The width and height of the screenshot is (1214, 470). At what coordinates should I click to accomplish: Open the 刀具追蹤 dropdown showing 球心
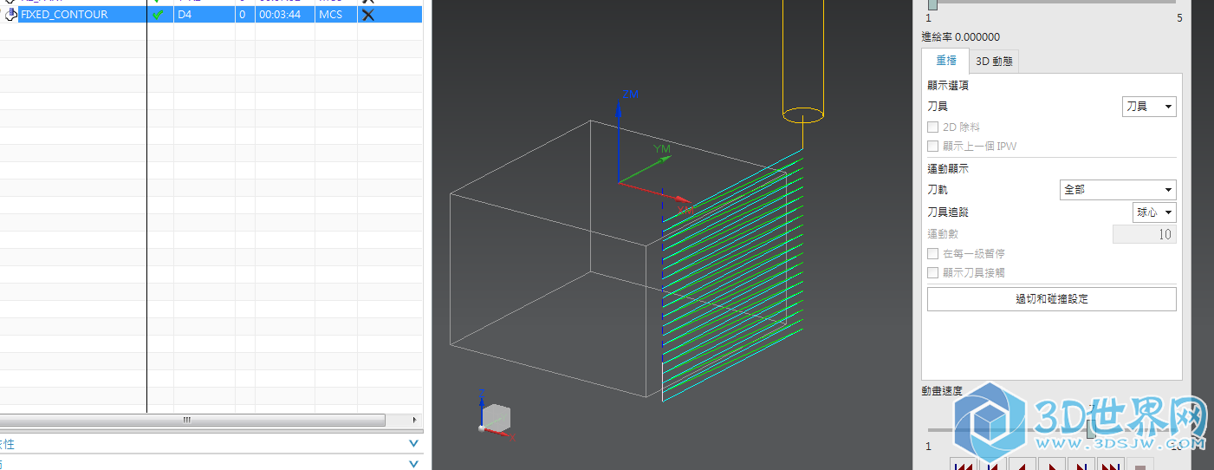click(x=1154, y=212)
